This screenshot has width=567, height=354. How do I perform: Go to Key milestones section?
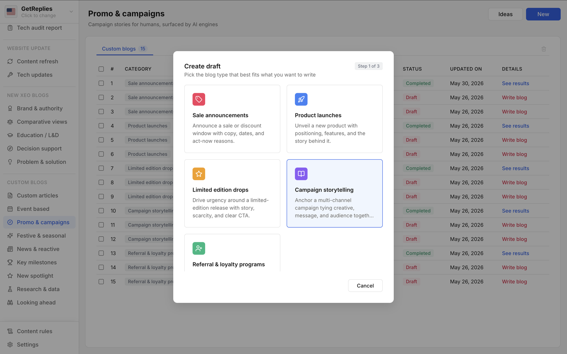(39, 262)
